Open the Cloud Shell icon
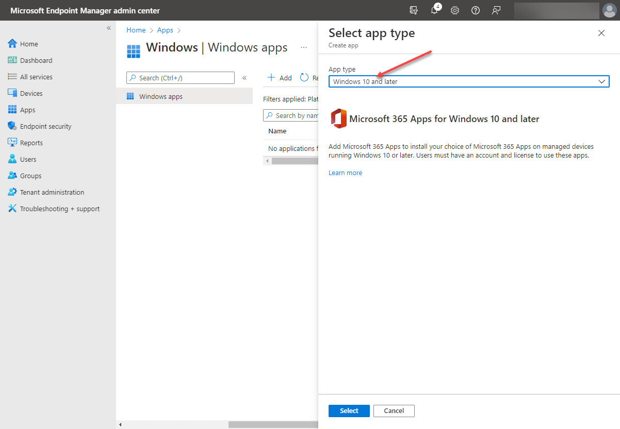The image size is (620, 429). click(414, 10)
